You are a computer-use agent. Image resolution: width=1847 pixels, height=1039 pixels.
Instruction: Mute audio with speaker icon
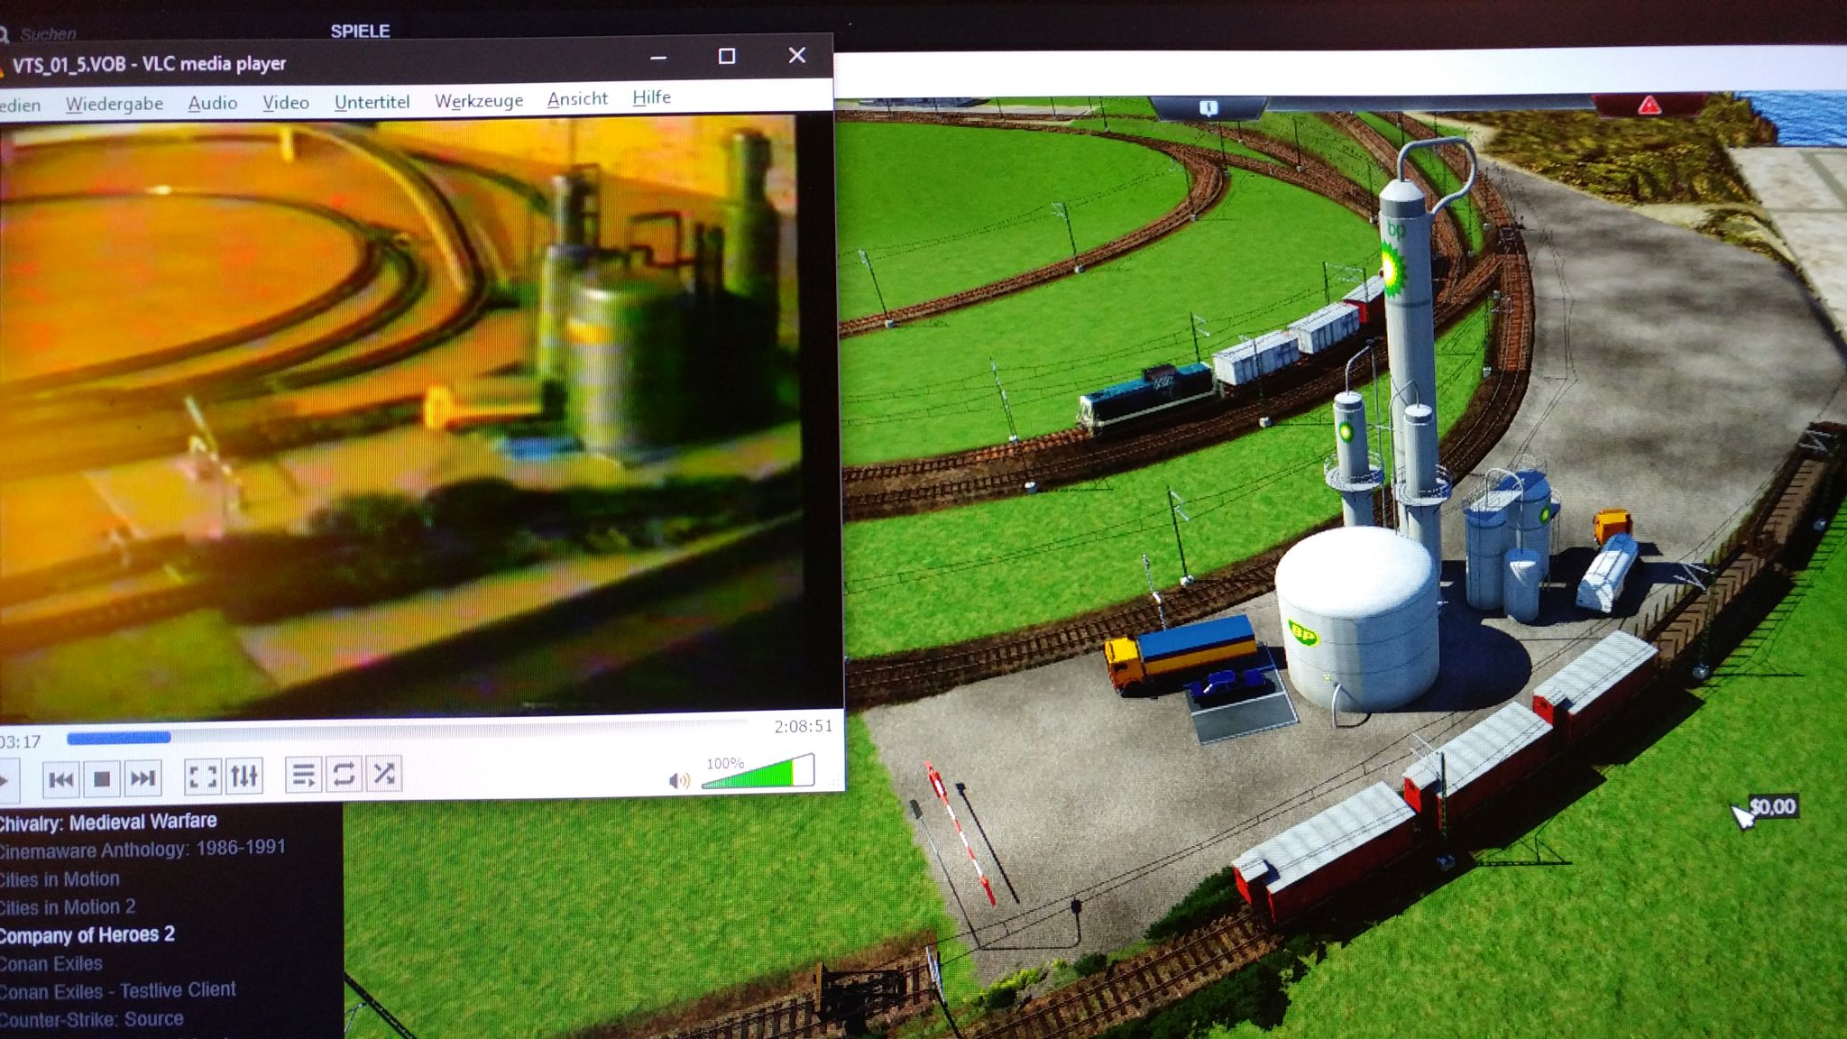click(x=679, y=780)
